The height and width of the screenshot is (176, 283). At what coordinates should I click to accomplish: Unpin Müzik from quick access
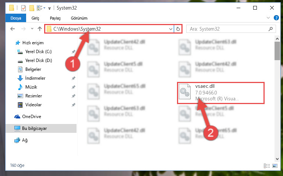pyautogui.click(x=73, y=87)
